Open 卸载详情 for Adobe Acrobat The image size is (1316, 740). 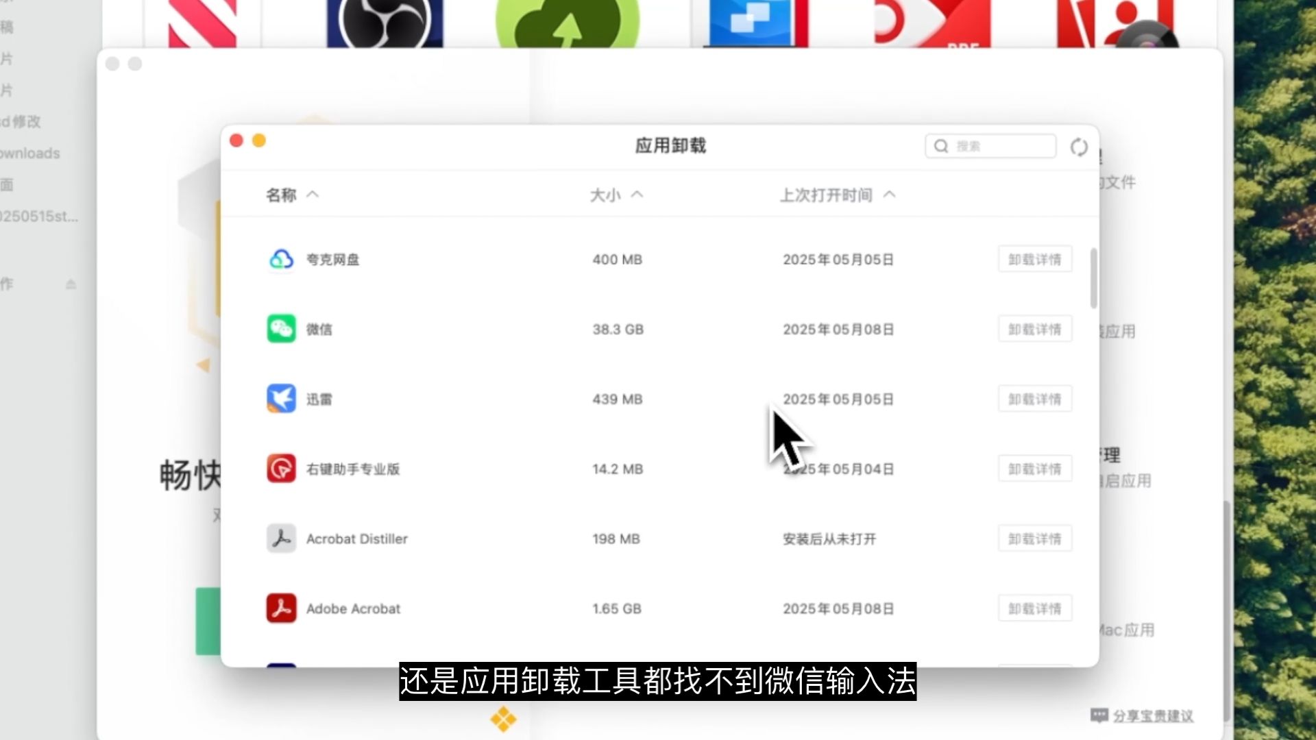pyautogui.click(x=1035, y=608)
